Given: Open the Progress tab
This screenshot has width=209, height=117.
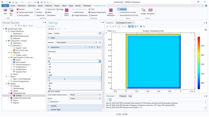Looking at the screenshot, I should click(123, 96).
